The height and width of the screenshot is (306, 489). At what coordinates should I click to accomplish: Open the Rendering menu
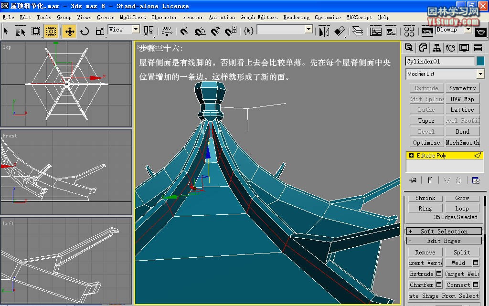click(x=296, y=18)
